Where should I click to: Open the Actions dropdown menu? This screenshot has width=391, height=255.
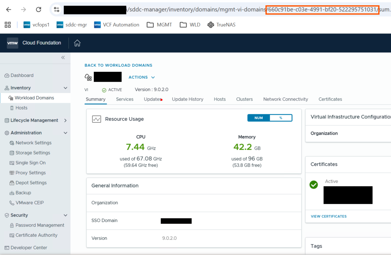point(142,77)
